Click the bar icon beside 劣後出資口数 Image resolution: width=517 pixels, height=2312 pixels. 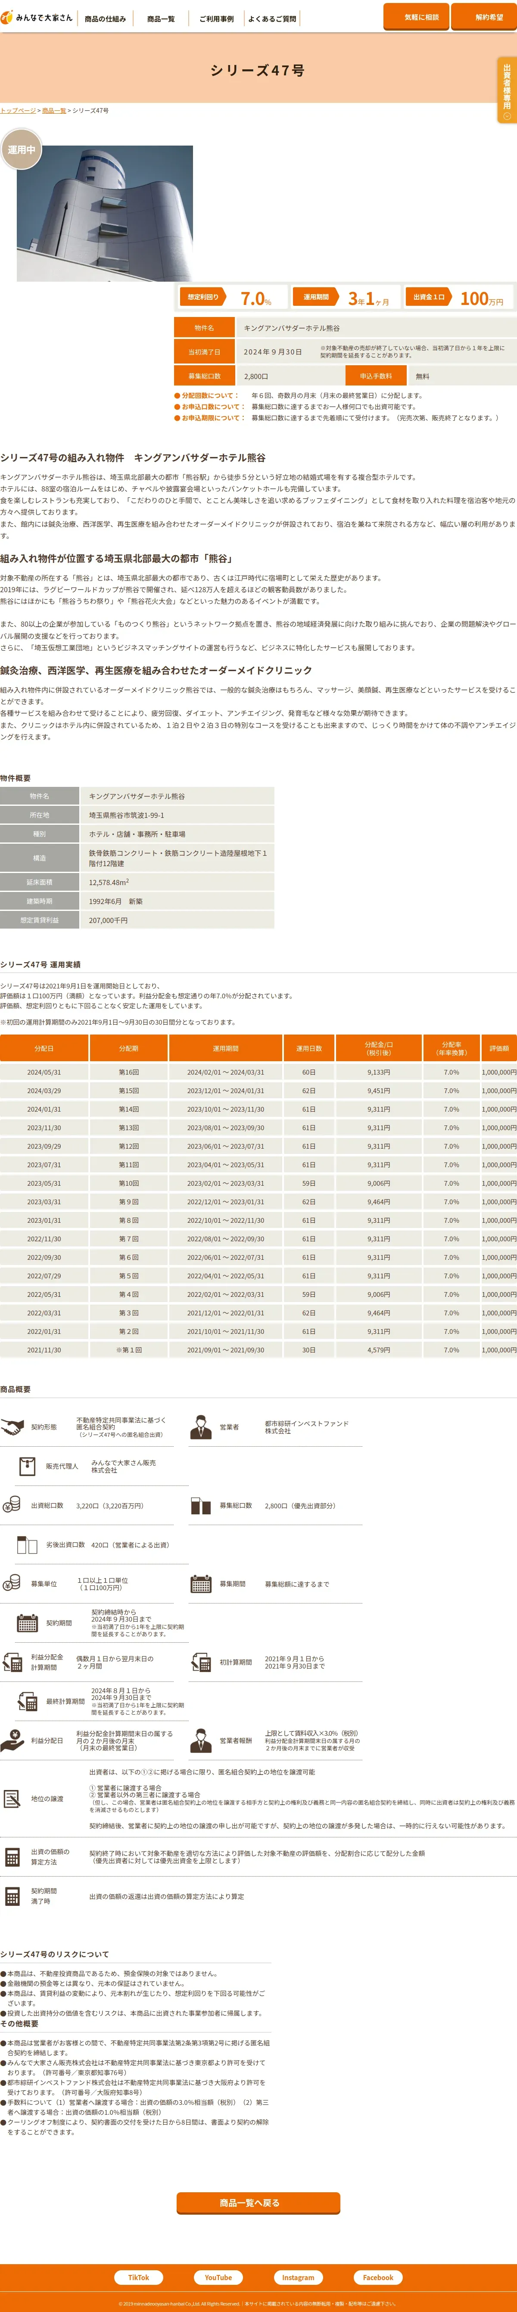pyautogui.click(x=28, y=1544)
